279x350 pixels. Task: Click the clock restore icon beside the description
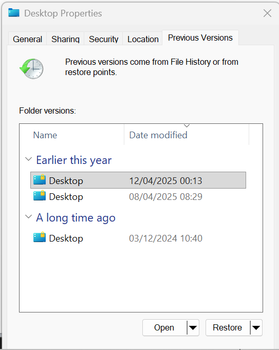31,69
